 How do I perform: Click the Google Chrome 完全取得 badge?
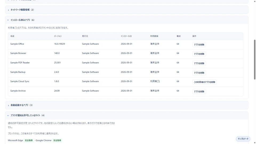[57, 141]
